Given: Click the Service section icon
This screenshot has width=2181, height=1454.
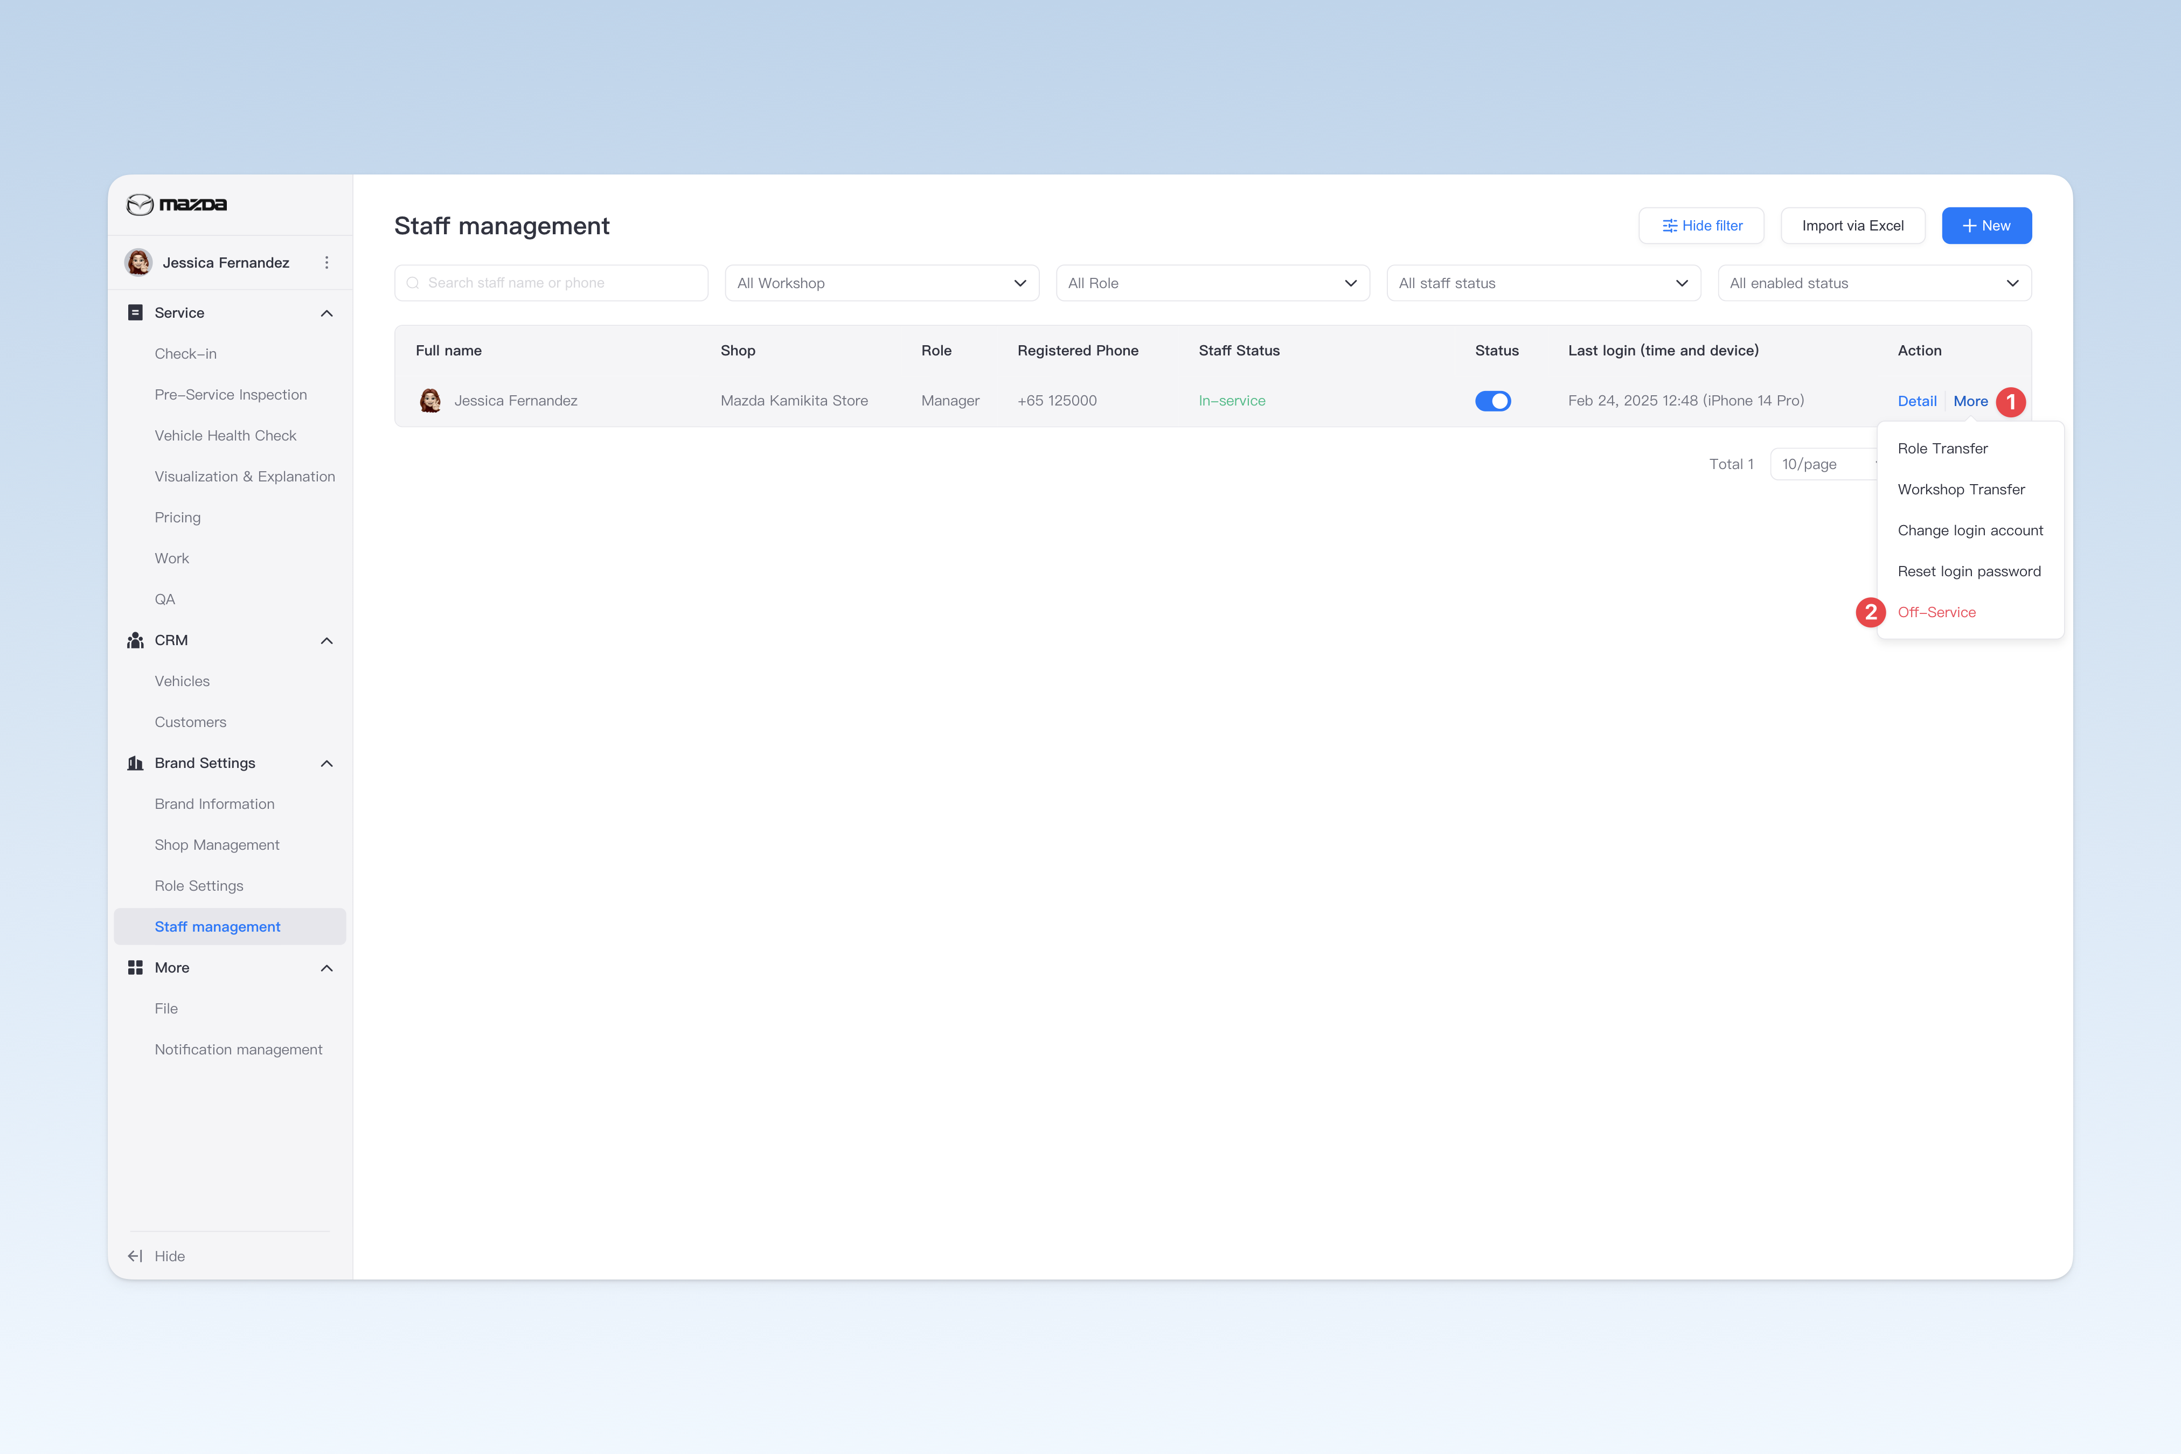Looking at the screenshot, I should click(x=135, y=312).
